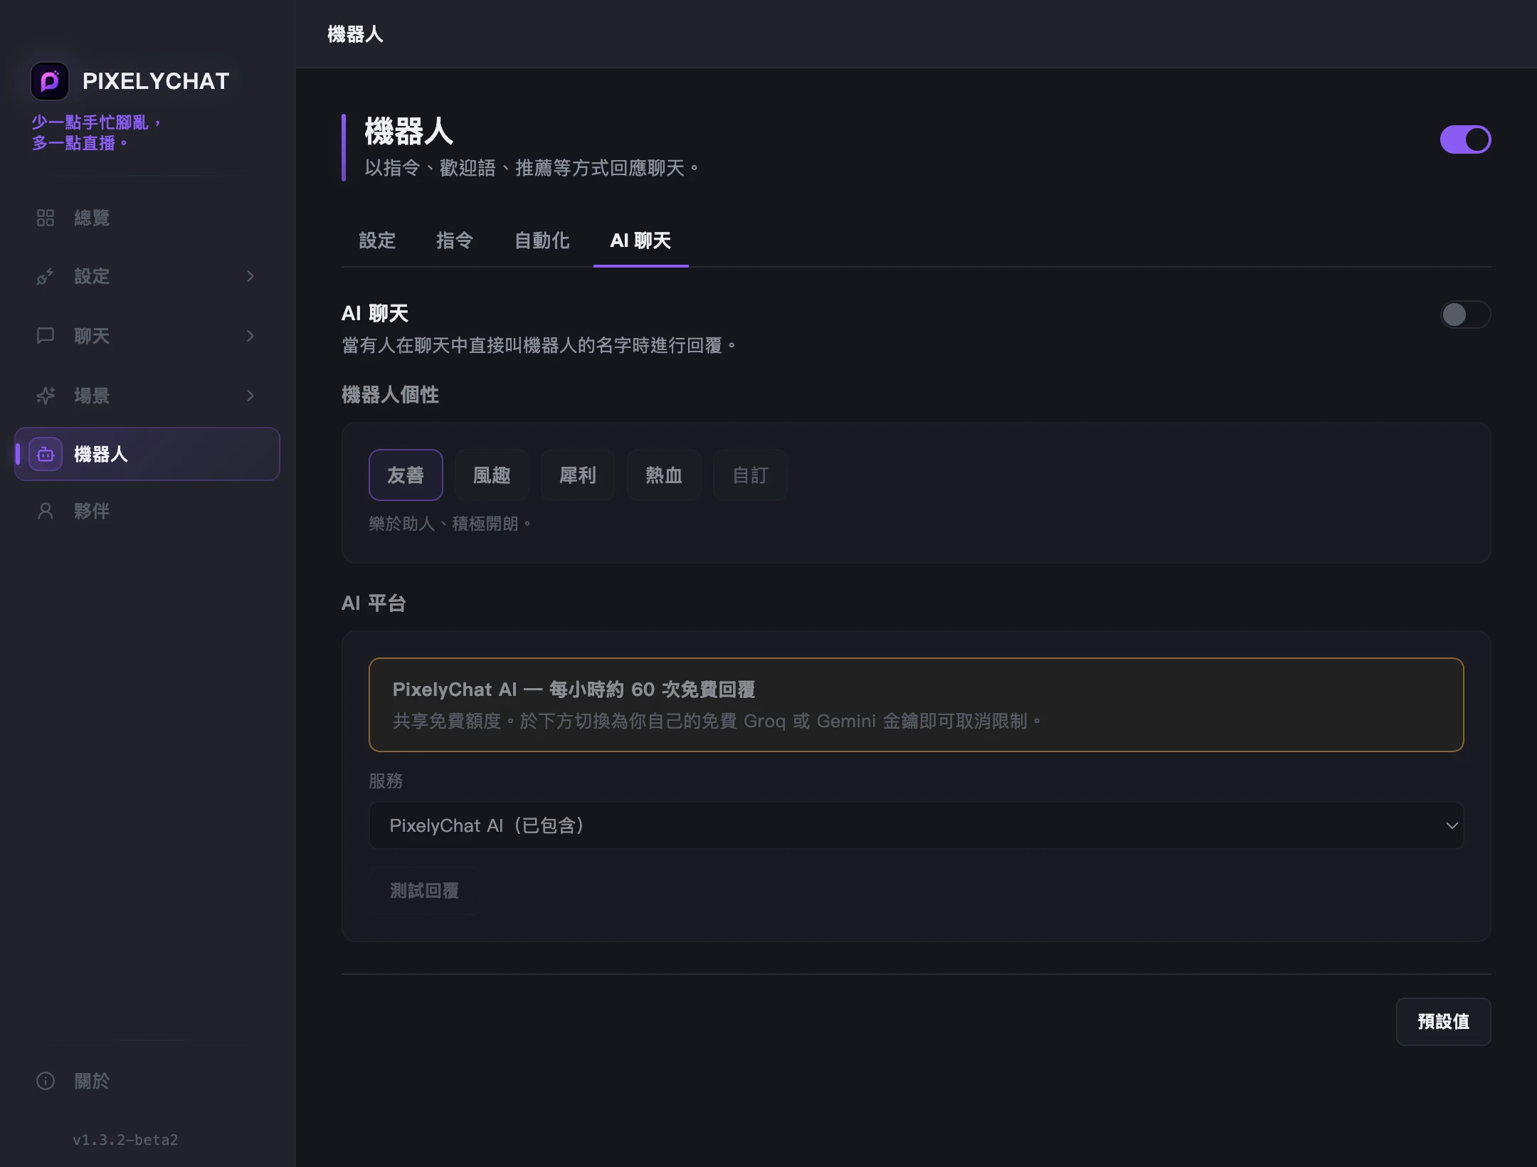Open 機器人 in the sidebar
The height and width of the screenshot is (1167, 1537).
pyautogui.click(x=147, y=454)
